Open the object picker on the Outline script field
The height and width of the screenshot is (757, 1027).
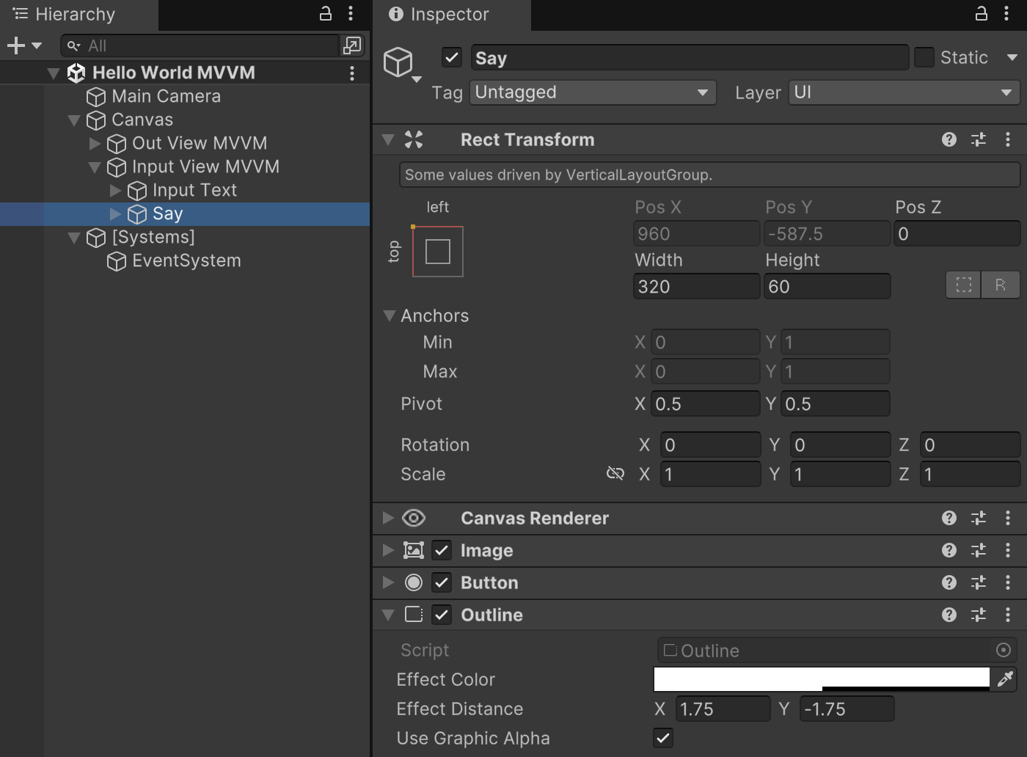point(1004,650)
